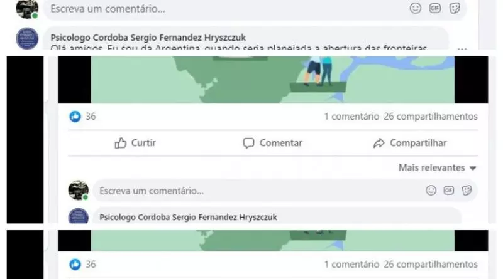Click the Curtir thumbs-up button
The image size is (503, 279).
click(135, 143)
